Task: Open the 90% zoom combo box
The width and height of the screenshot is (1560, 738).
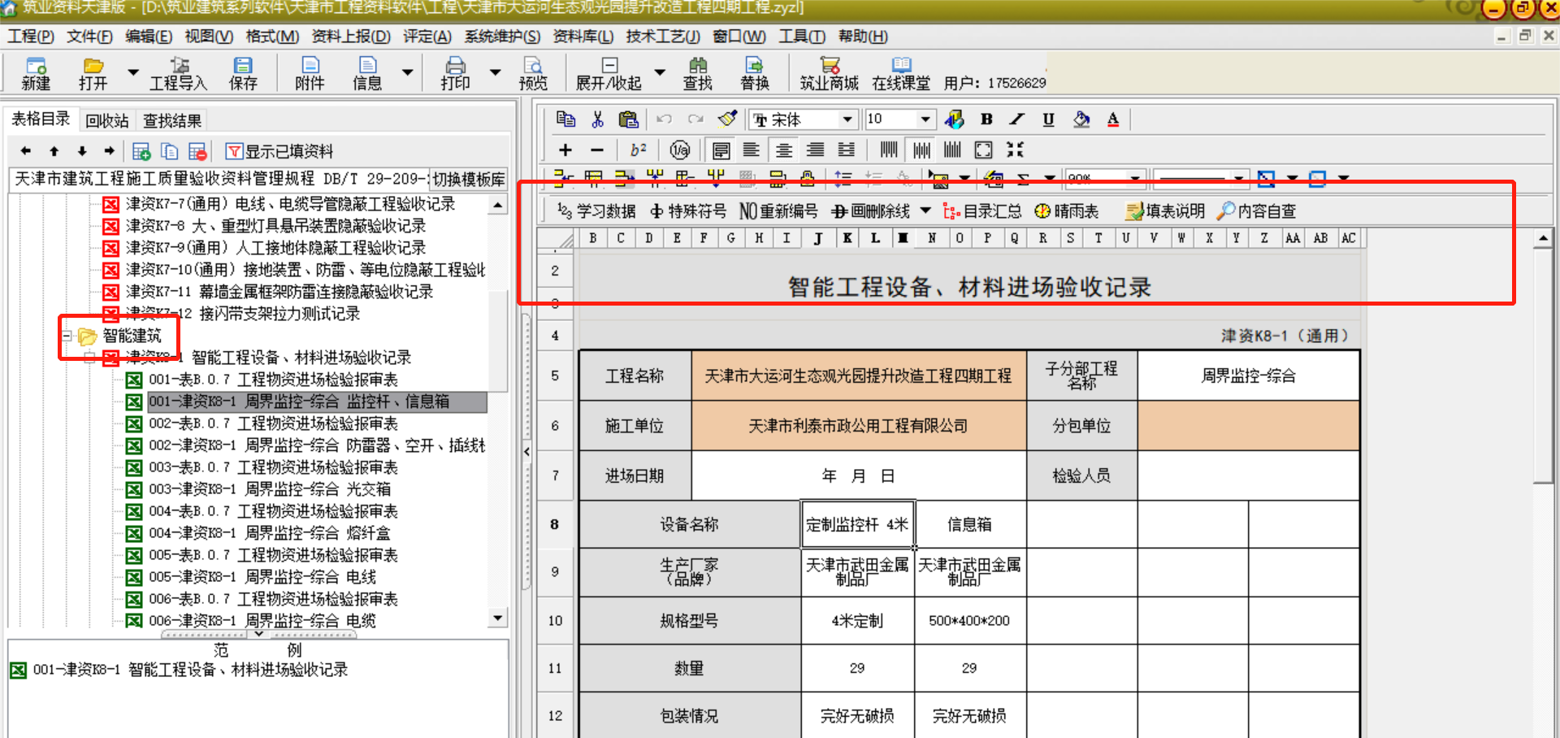Action: [1106, 178]
